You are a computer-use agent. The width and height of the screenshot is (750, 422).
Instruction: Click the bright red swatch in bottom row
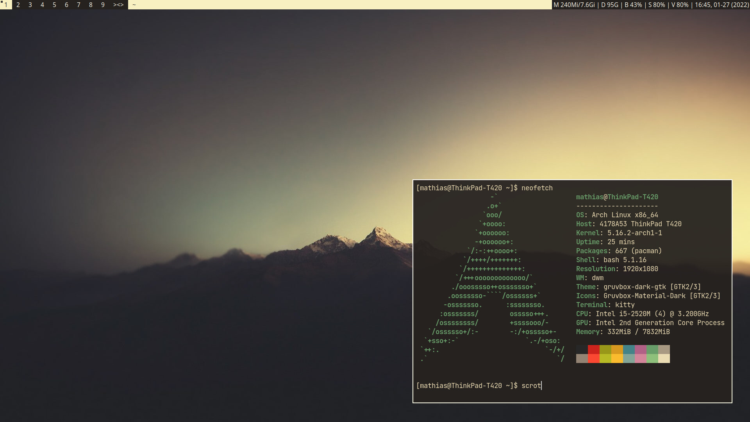point(594,358)
